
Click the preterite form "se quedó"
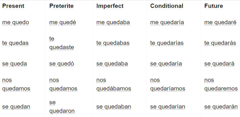point(62,64)
